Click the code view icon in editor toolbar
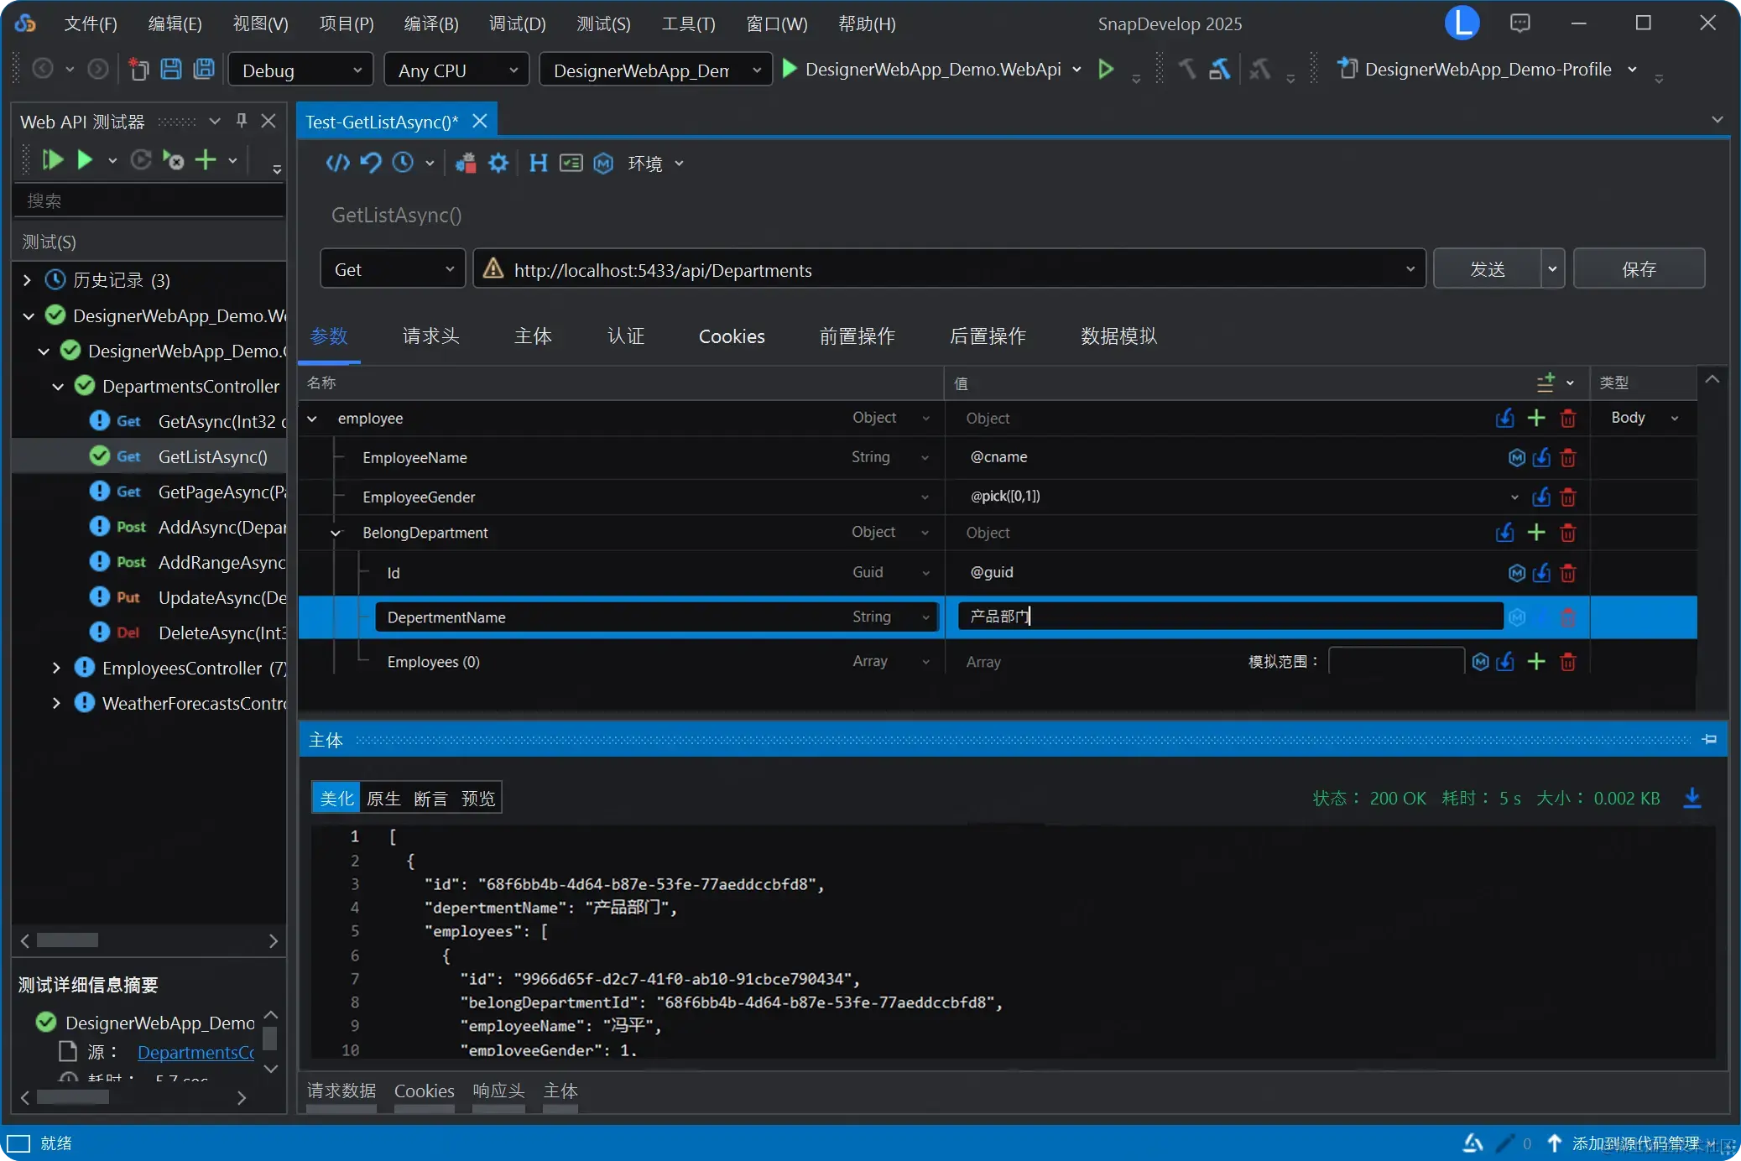 pyautogui.click(x=337, y=163)
